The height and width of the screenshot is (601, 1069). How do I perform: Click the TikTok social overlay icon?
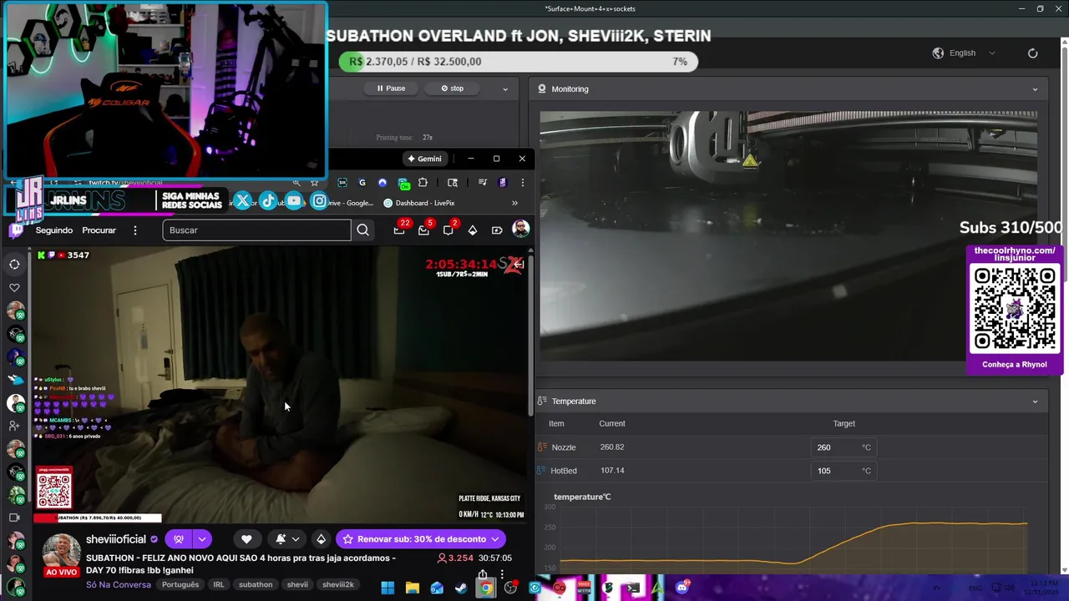click(x=268, y=201)
